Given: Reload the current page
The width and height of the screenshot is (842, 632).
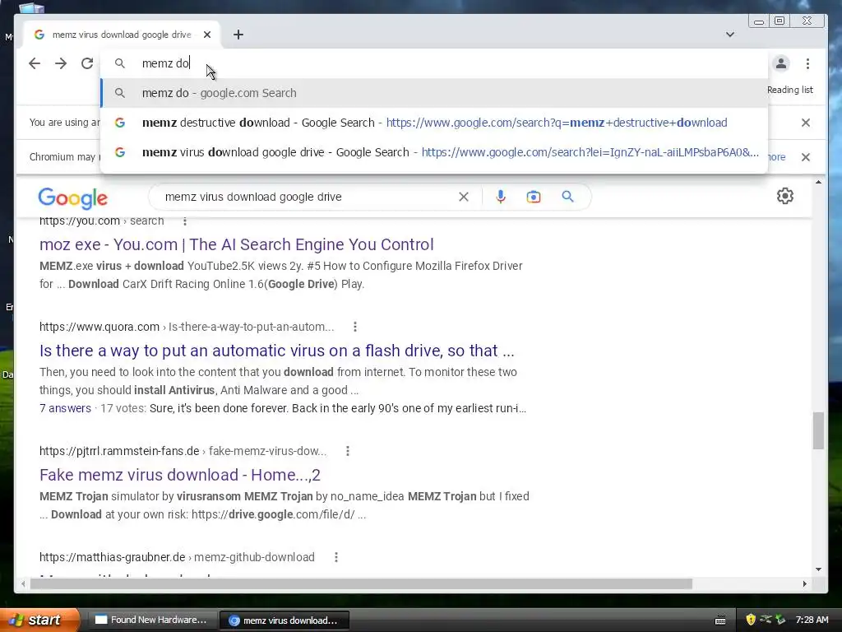Looking at the screenshot, I should (87, 63).
